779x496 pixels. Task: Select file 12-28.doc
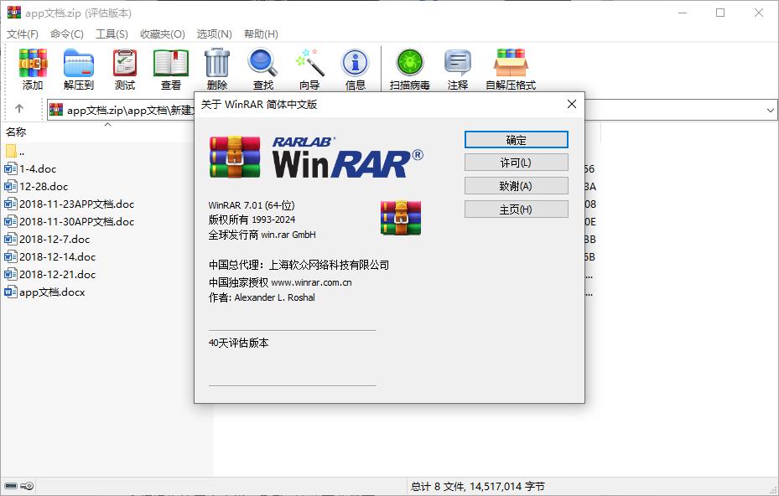pyautogui.click(x=44, y=187)
